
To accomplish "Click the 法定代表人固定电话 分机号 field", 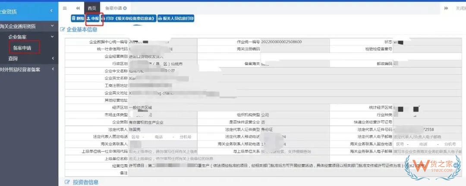I will [x=185, y=137].
